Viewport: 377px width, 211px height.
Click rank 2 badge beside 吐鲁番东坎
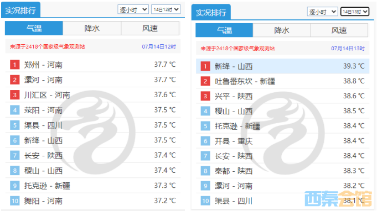tap(205, 81)
